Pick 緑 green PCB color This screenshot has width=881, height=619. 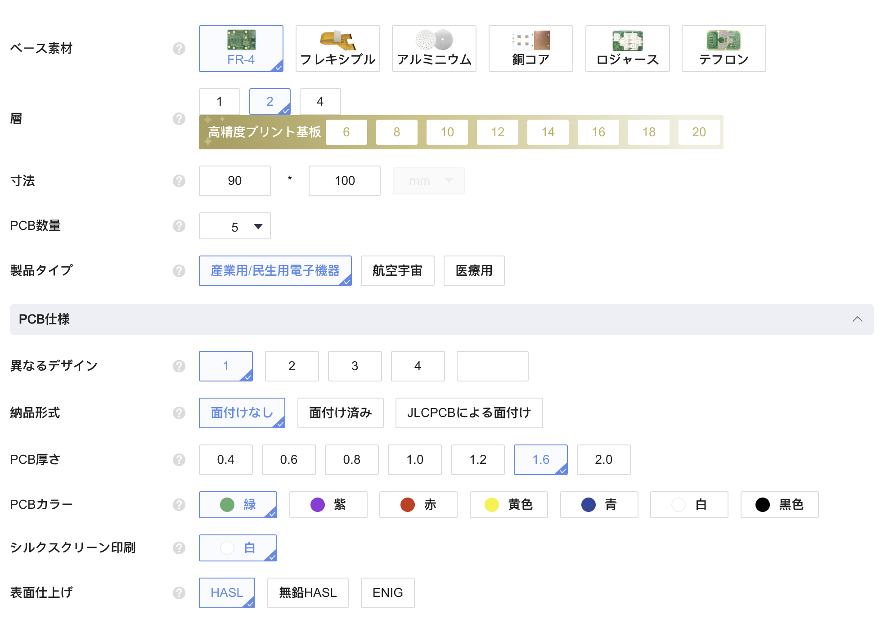238,505
